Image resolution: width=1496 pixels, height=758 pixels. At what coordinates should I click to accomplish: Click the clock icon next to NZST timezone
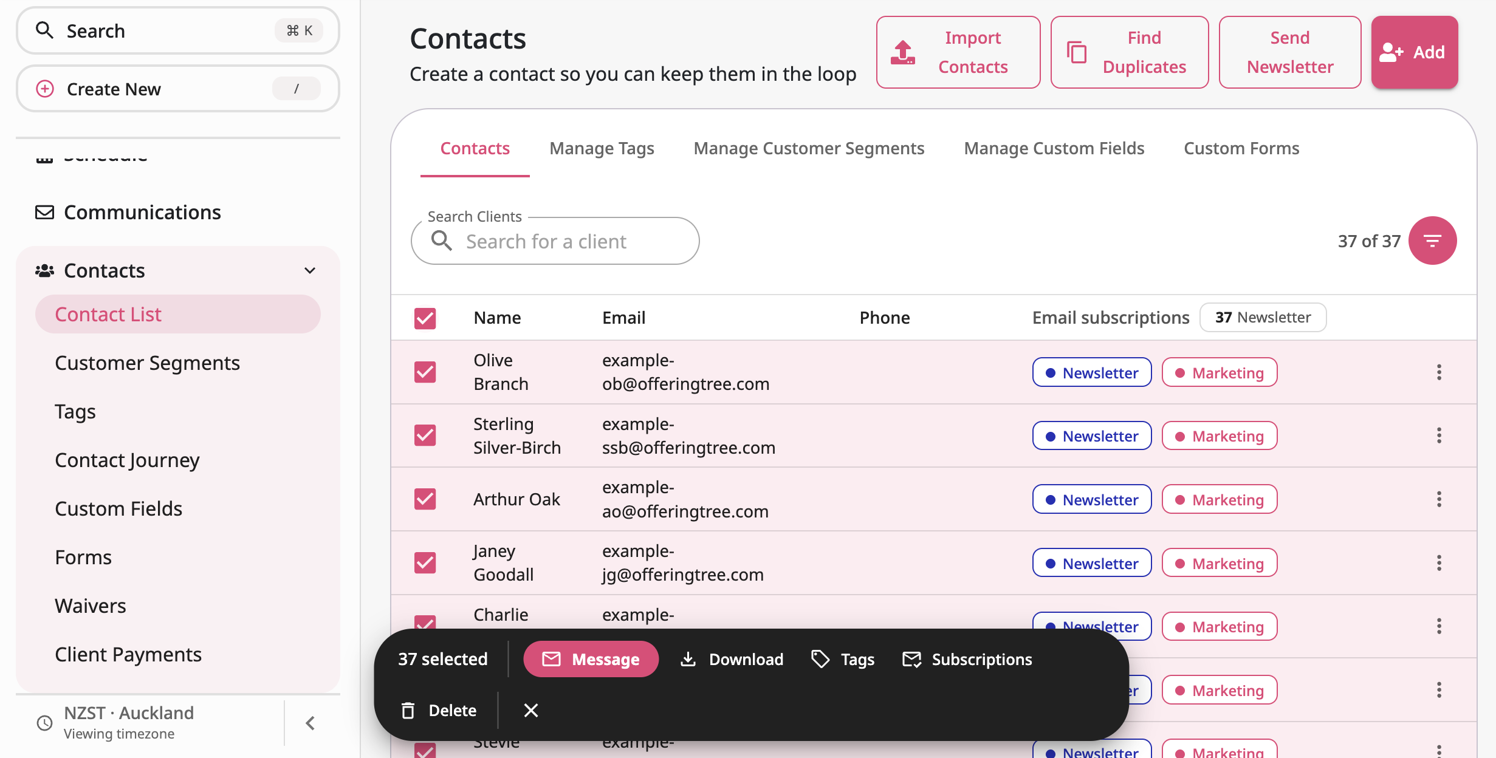coord(44,723)
